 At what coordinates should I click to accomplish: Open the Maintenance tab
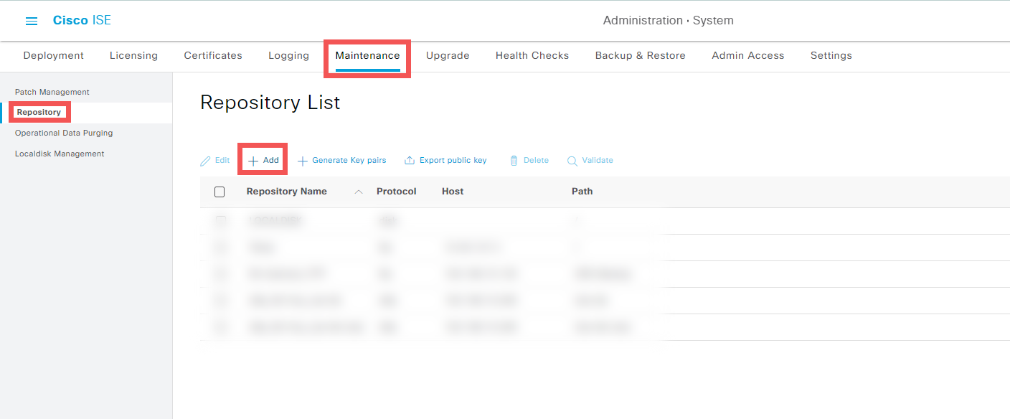tap(367, 55)
